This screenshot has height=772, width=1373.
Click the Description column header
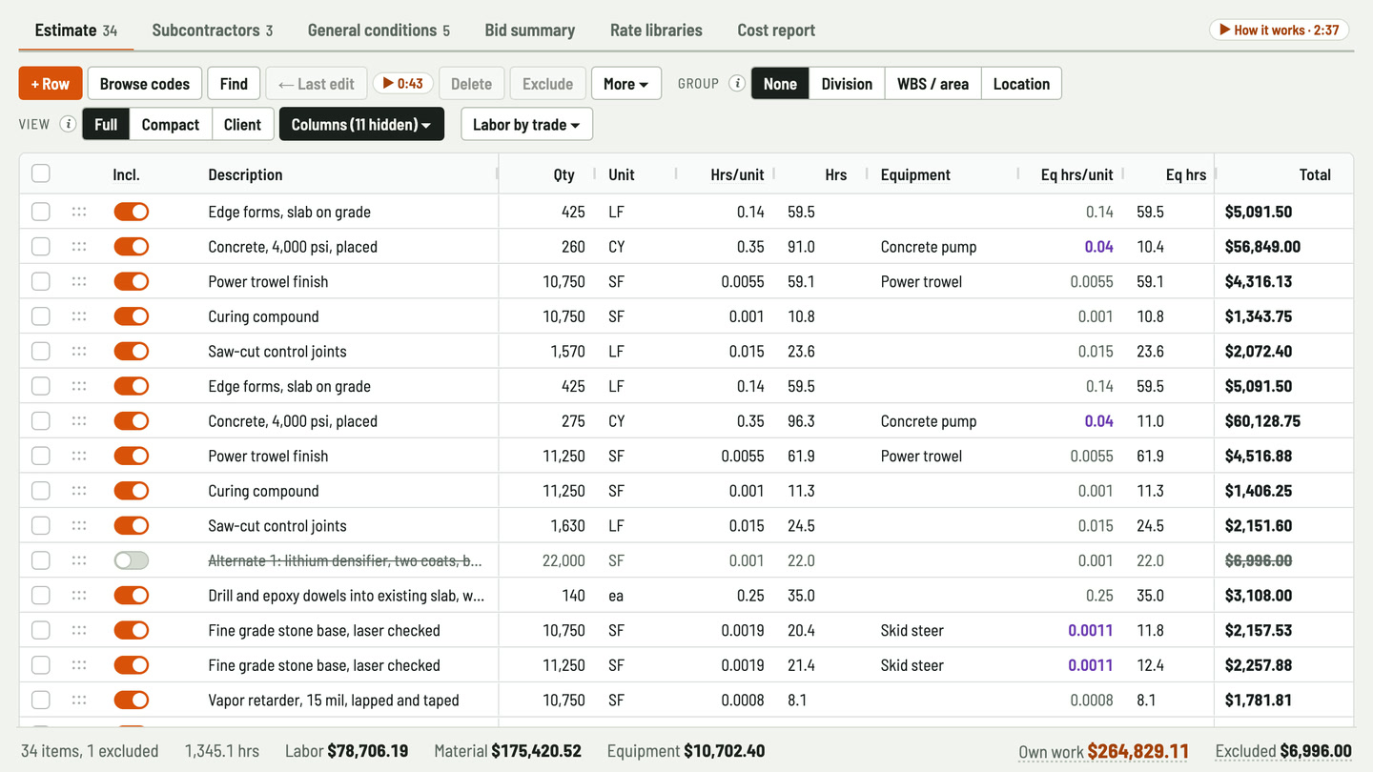[245, 174]
